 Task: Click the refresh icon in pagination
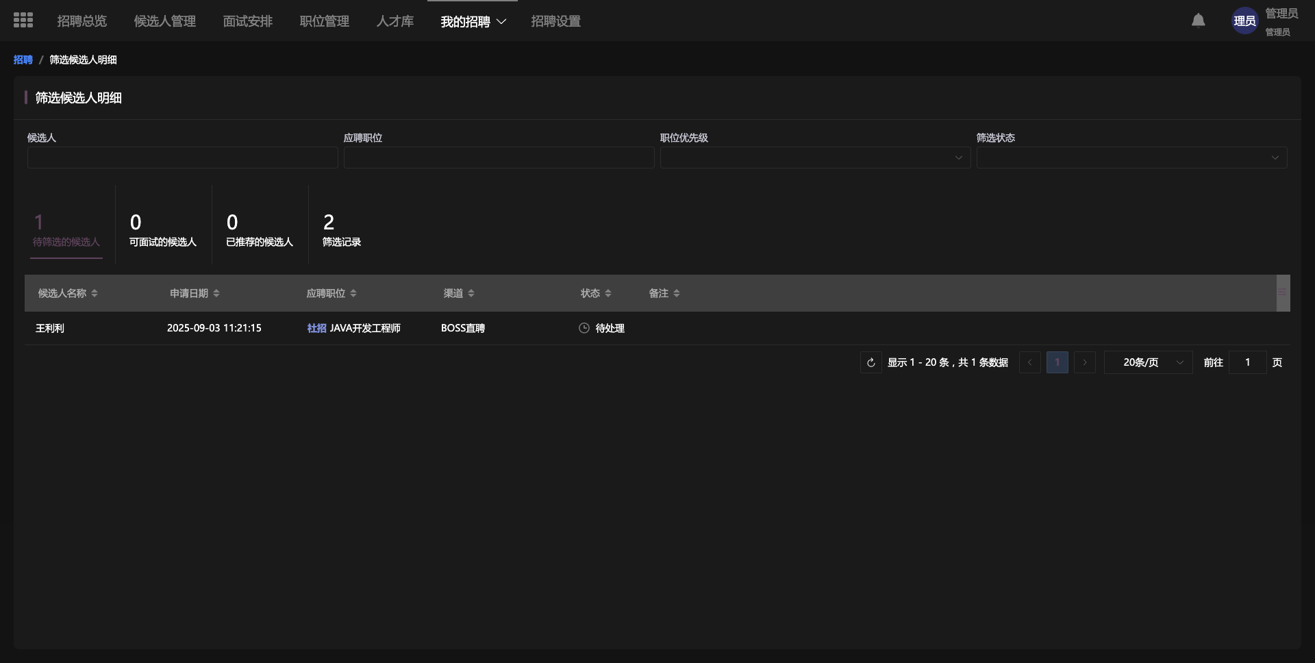point(871,362)
